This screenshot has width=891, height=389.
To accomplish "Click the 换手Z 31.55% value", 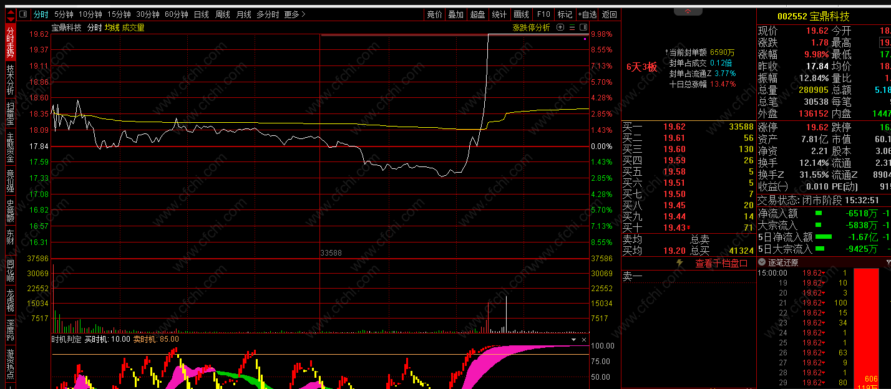I will coord(816,175).
